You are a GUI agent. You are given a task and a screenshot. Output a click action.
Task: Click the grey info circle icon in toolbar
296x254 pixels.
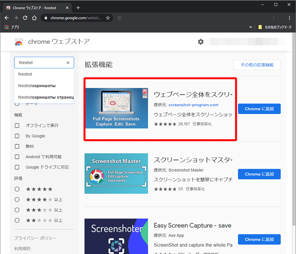click(x=119, y=18)
